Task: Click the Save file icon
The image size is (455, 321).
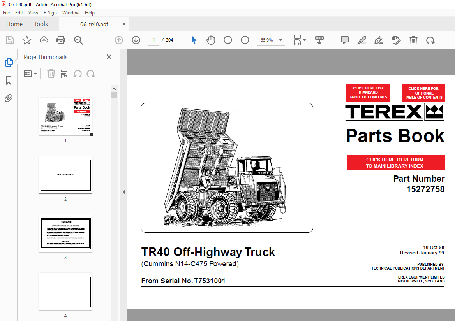Action: pos(10,40)
